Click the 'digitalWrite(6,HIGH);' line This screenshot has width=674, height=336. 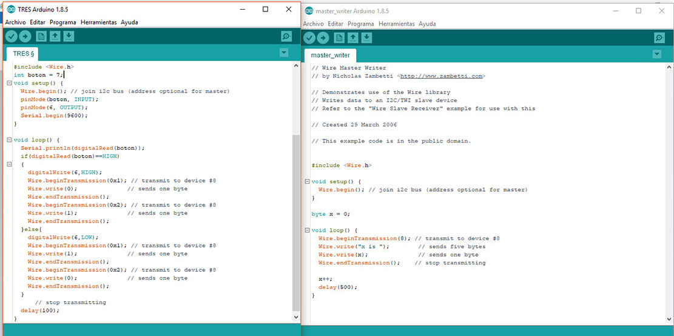[65, 172]
